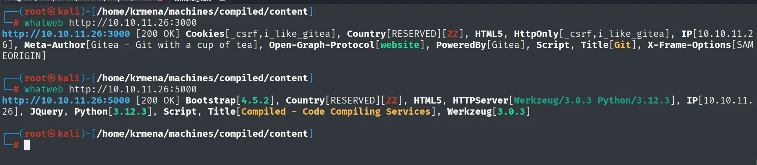
Task: Click 'Script' in the Gitea port 3000 result
Action: coord(553,45)
